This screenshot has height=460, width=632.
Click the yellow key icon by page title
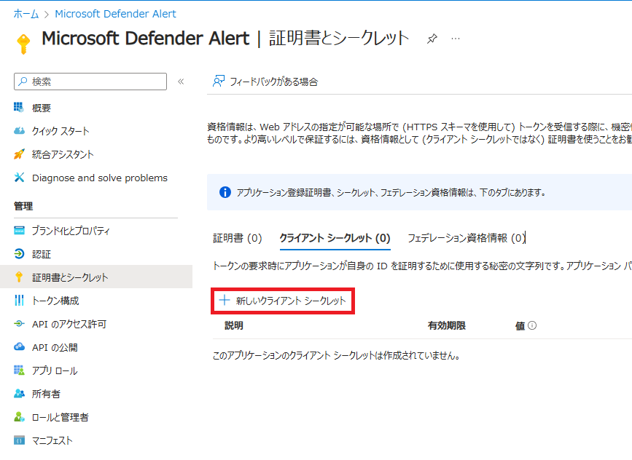click(23, 44)
